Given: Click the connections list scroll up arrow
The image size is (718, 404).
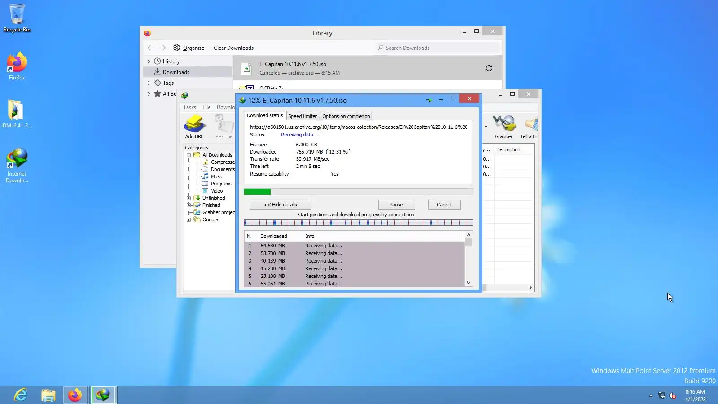Looking at the screenshot, I should 468,235.
